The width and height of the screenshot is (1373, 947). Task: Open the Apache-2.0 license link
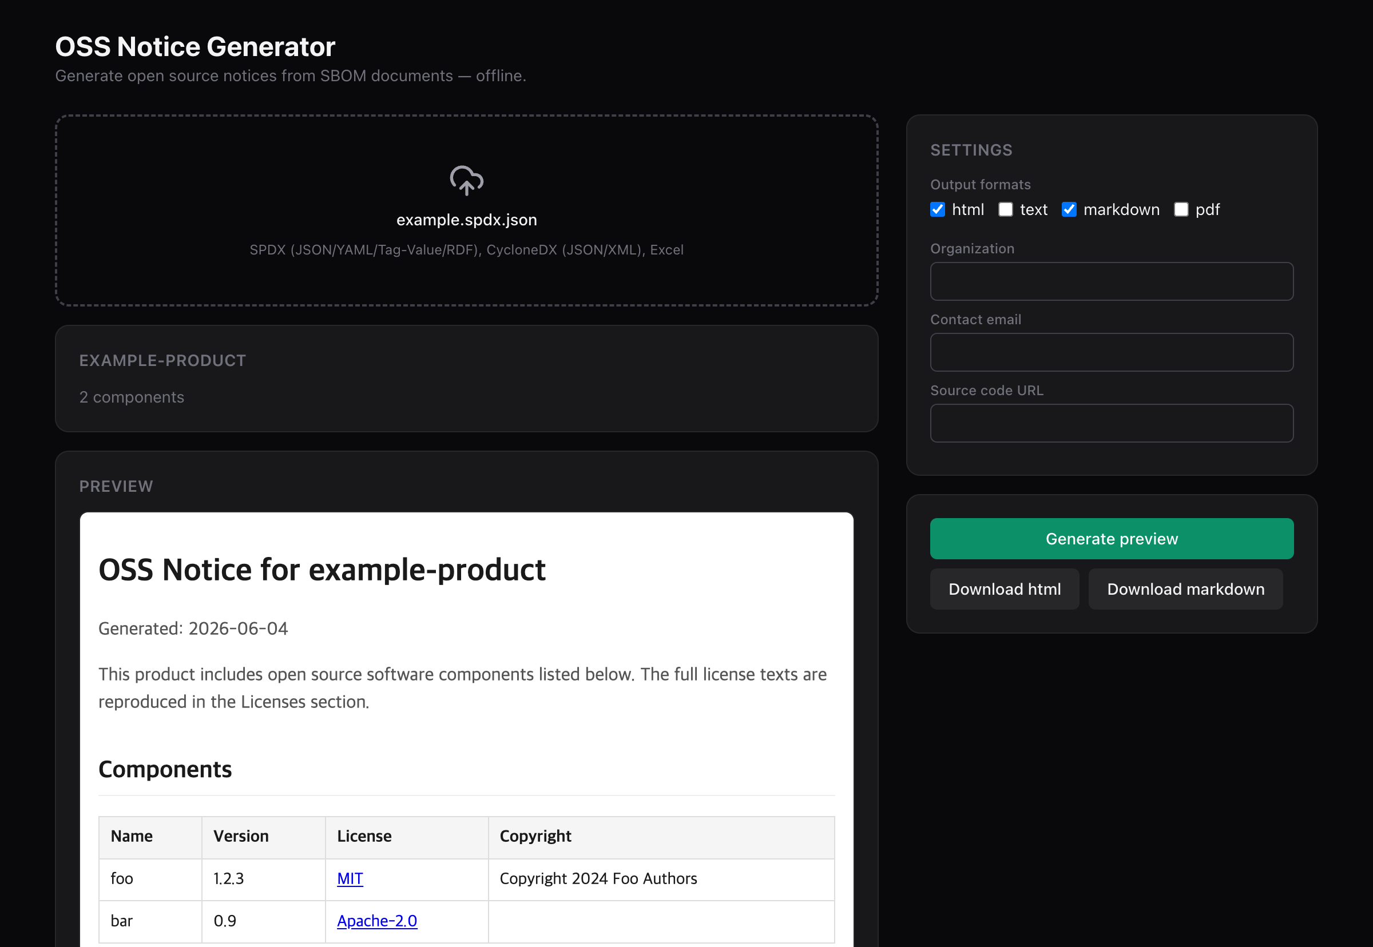[x=377, y=921]
